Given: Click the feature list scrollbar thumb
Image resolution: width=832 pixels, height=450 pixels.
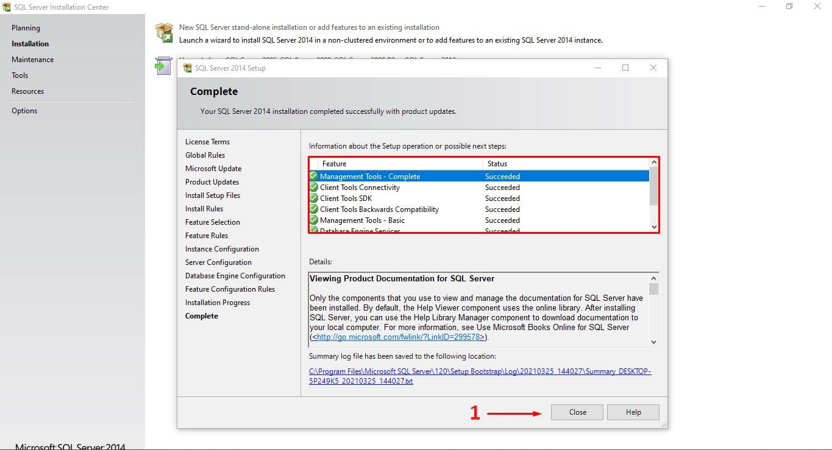Looking at the screenshot, I should [x=654, y=187].
